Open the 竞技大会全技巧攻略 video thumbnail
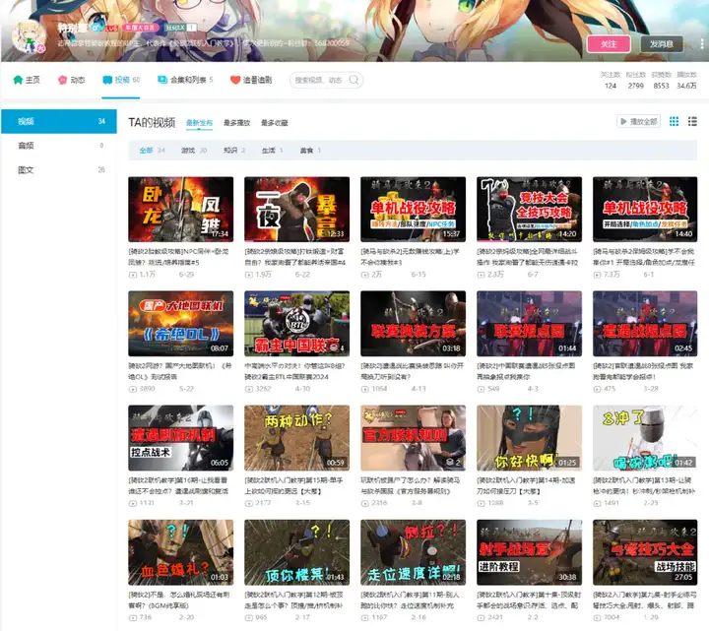Screen dimensions: 709x631 pos(530,210)
